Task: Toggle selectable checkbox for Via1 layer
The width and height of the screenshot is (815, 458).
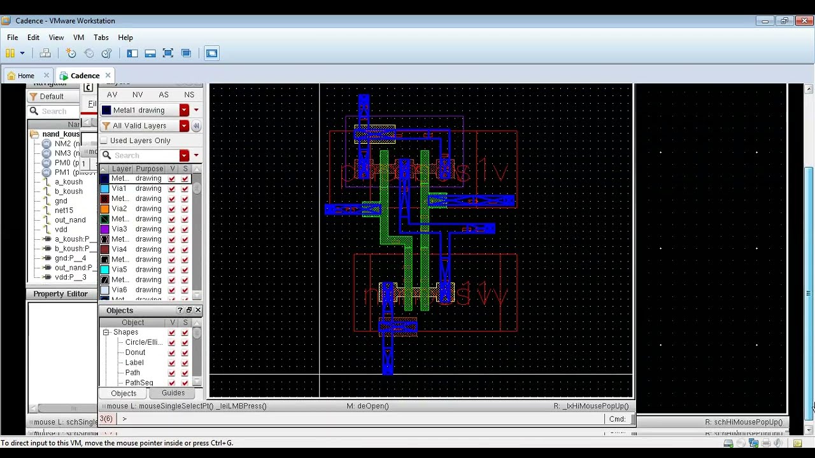Action: click(185, 189)
